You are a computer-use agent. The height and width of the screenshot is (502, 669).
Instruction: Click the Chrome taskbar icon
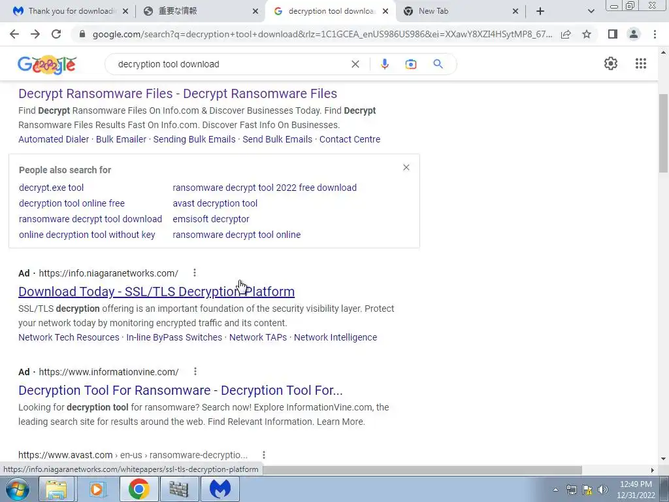coord(139,489)
